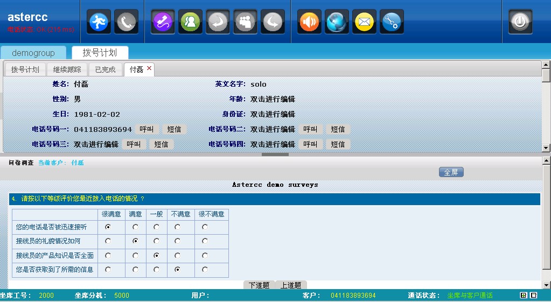Click the 全屏 fullscreen button
551x302 pixels.
tap(451, 172)
